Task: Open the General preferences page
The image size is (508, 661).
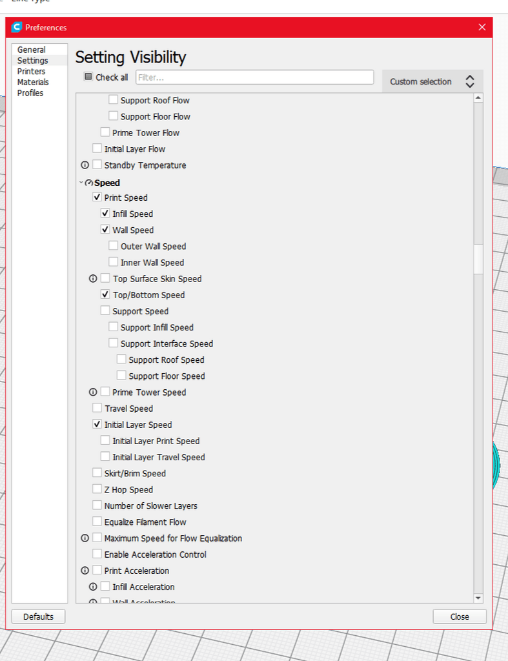Action: [39, 49]
